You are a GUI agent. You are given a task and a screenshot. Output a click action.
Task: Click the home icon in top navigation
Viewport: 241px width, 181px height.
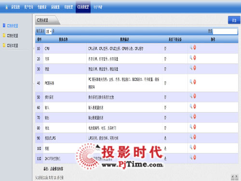point(6,7)
